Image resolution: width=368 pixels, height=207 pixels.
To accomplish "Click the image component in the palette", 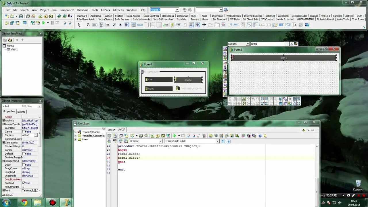I will (307, 25).
